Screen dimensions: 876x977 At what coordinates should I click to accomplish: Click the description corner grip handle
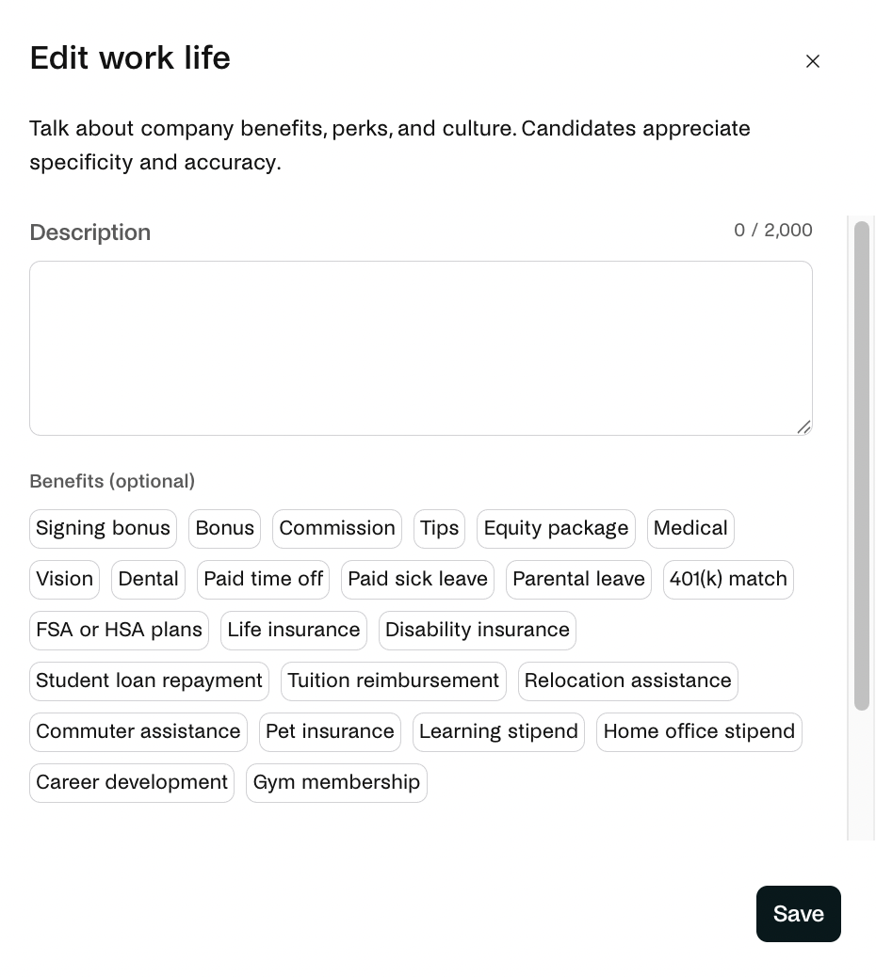click(803, 426)
